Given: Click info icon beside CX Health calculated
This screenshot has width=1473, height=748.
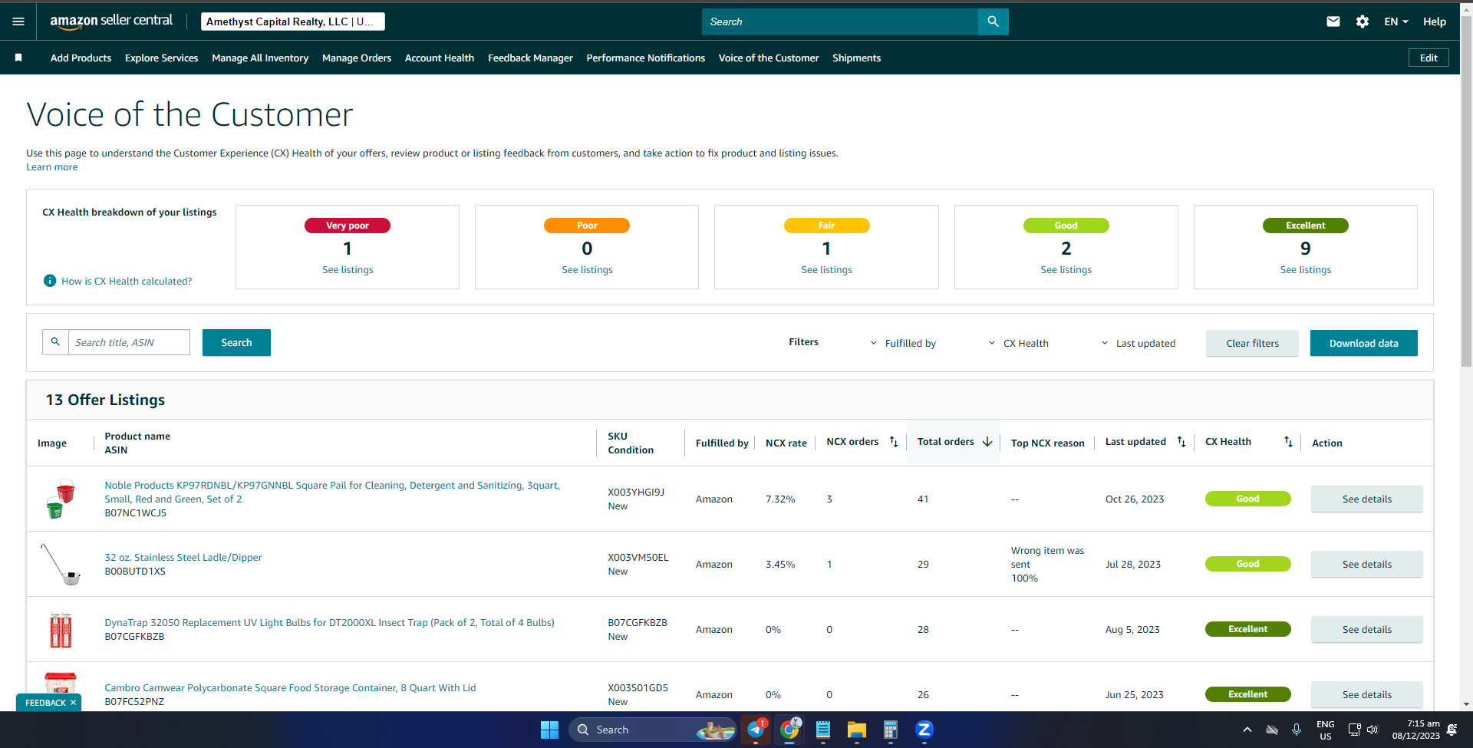Looking at the screenshot, I should point(50,281).
